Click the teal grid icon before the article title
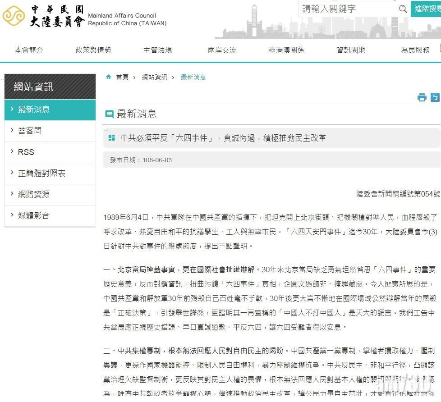 pyautogui.click(x=111, y=137)
